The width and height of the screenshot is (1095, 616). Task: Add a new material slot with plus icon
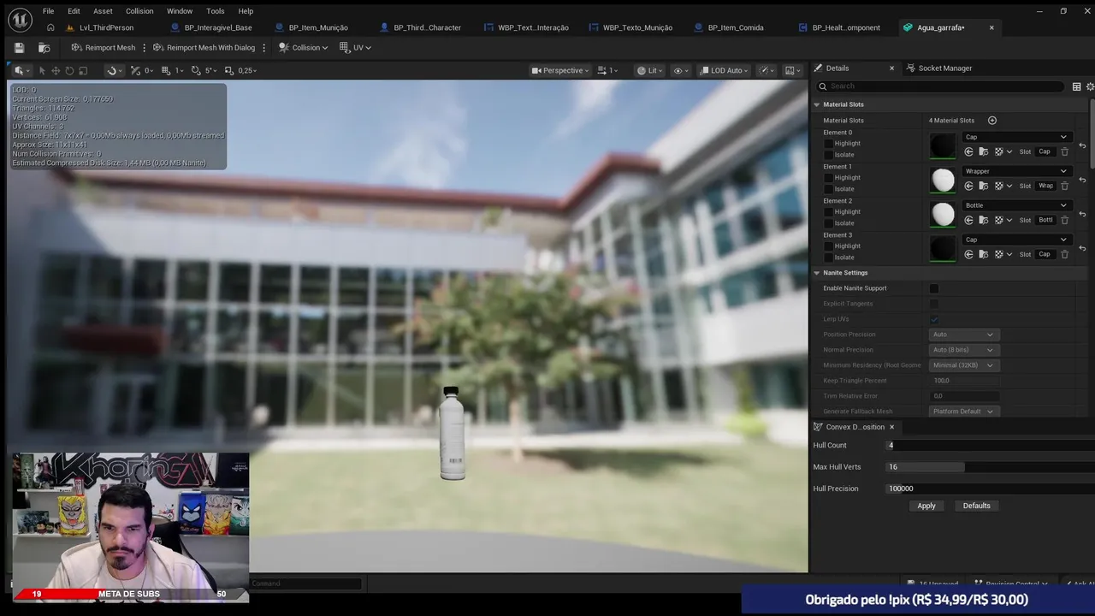[992, 121]
